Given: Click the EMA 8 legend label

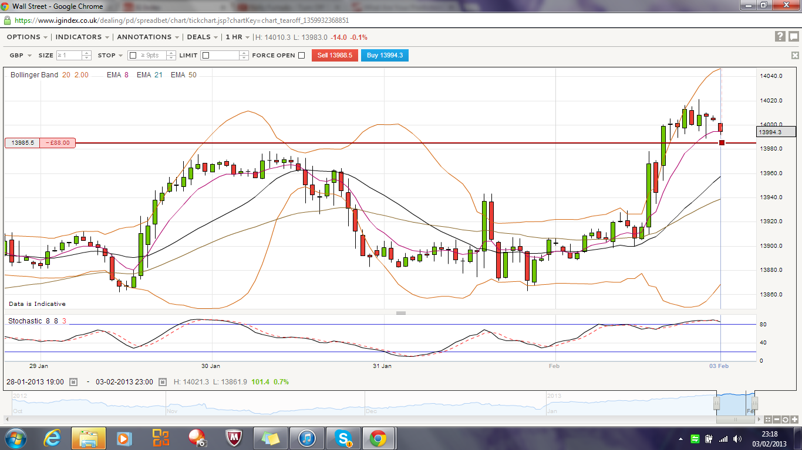Looking at the screenshot, I should 117,75.
